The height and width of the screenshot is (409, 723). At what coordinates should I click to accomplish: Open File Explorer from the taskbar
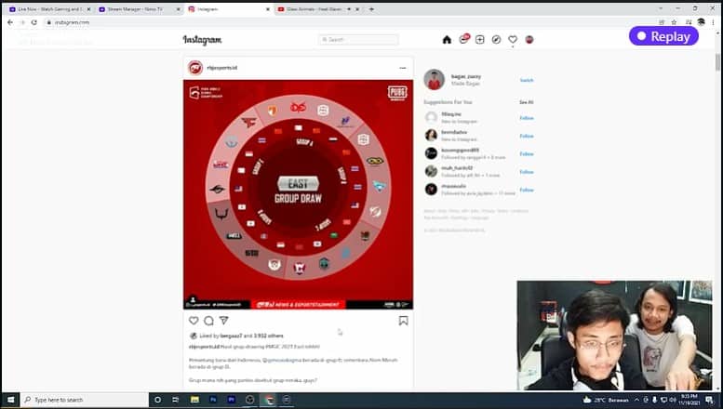tap(194, 400)
